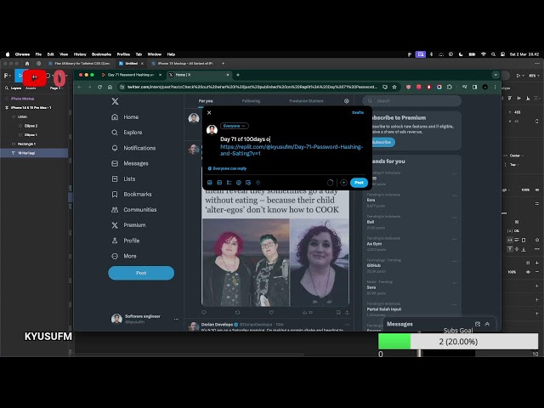Open Messages in X sidebar
The image size is (544, 408).
click(x=130, y=163)
